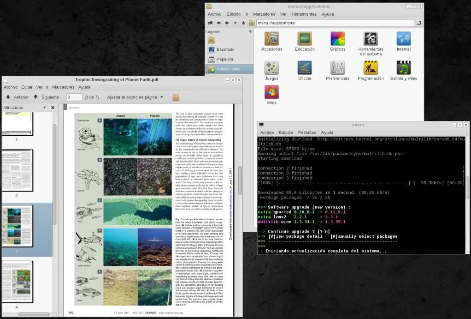471x319 pixels.
Task: Click the forward arrow in file manager toolbar
Action: pos(227,23)
